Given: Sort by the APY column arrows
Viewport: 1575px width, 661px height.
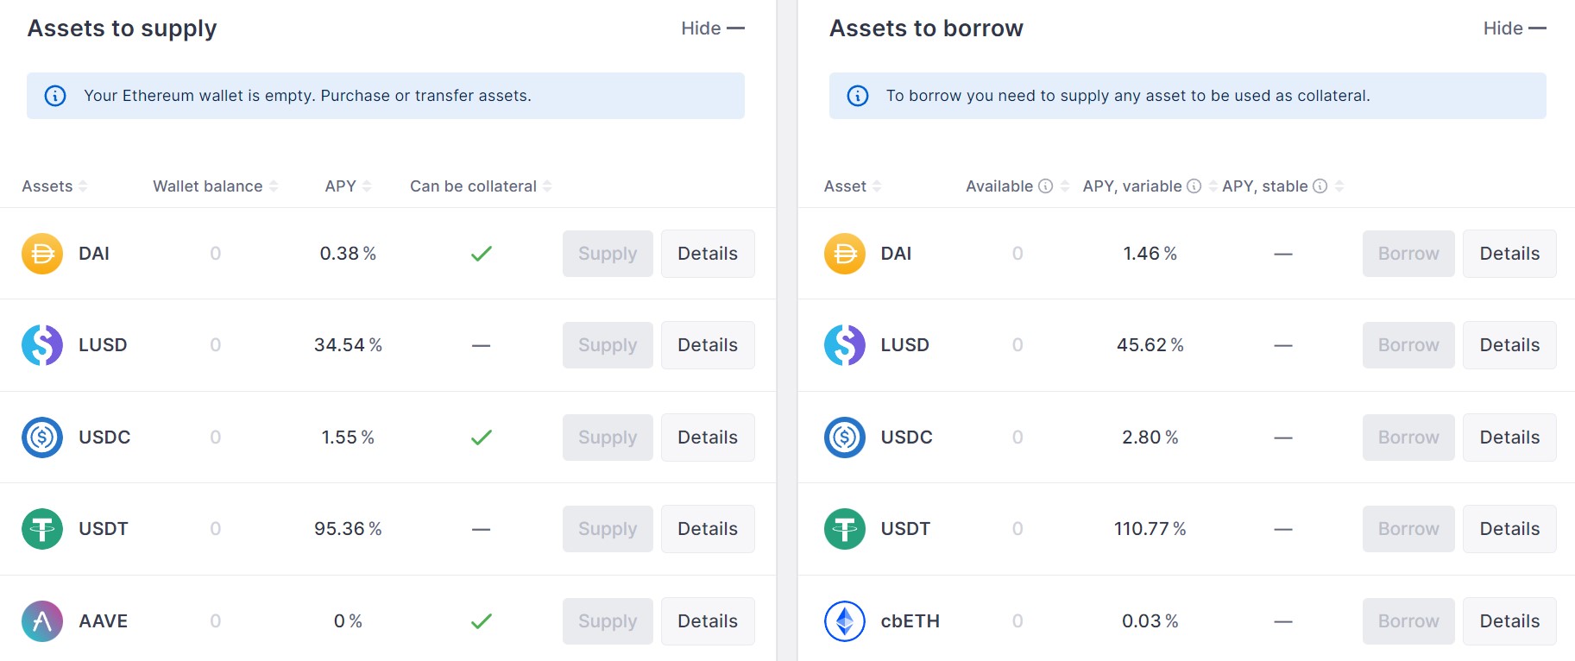Looking at the screenshot, I should [x=368, y=186].
